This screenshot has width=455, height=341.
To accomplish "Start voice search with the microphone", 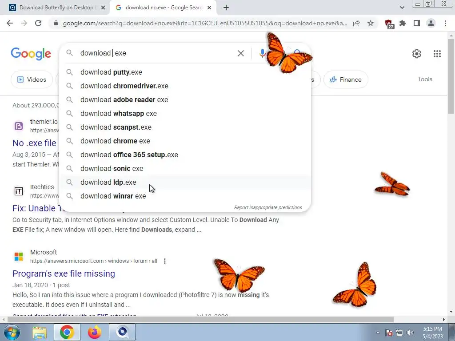I will click(262, 53).
